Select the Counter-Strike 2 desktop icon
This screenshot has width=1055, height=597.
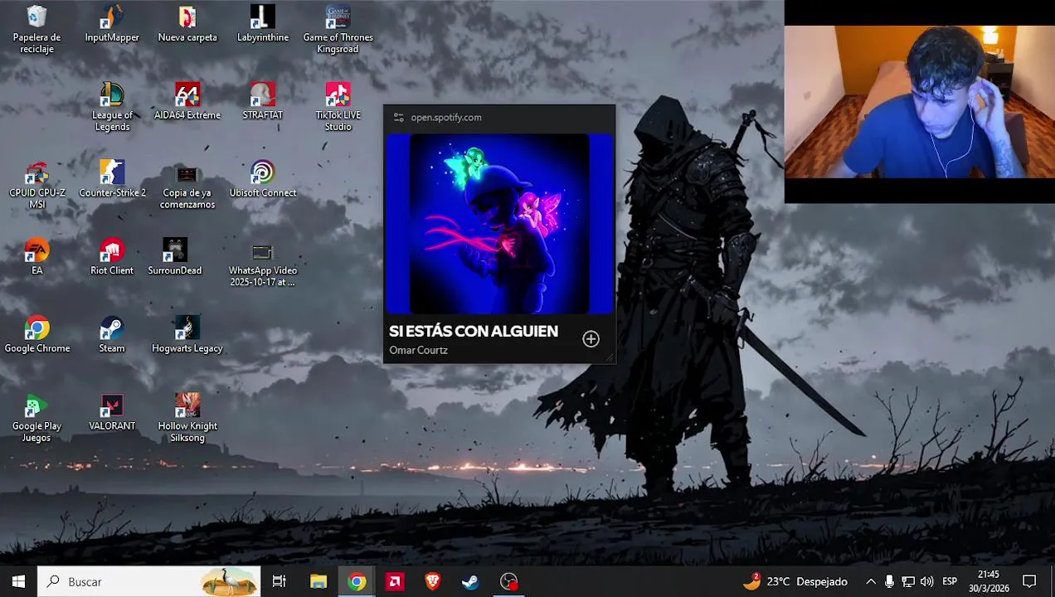click(112, 179)
